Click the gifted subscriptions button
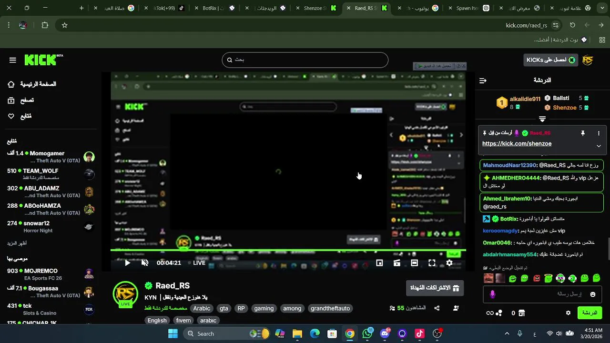Viewport: 610px width, 343px height. pyautogui.click(x=435, y=288)
